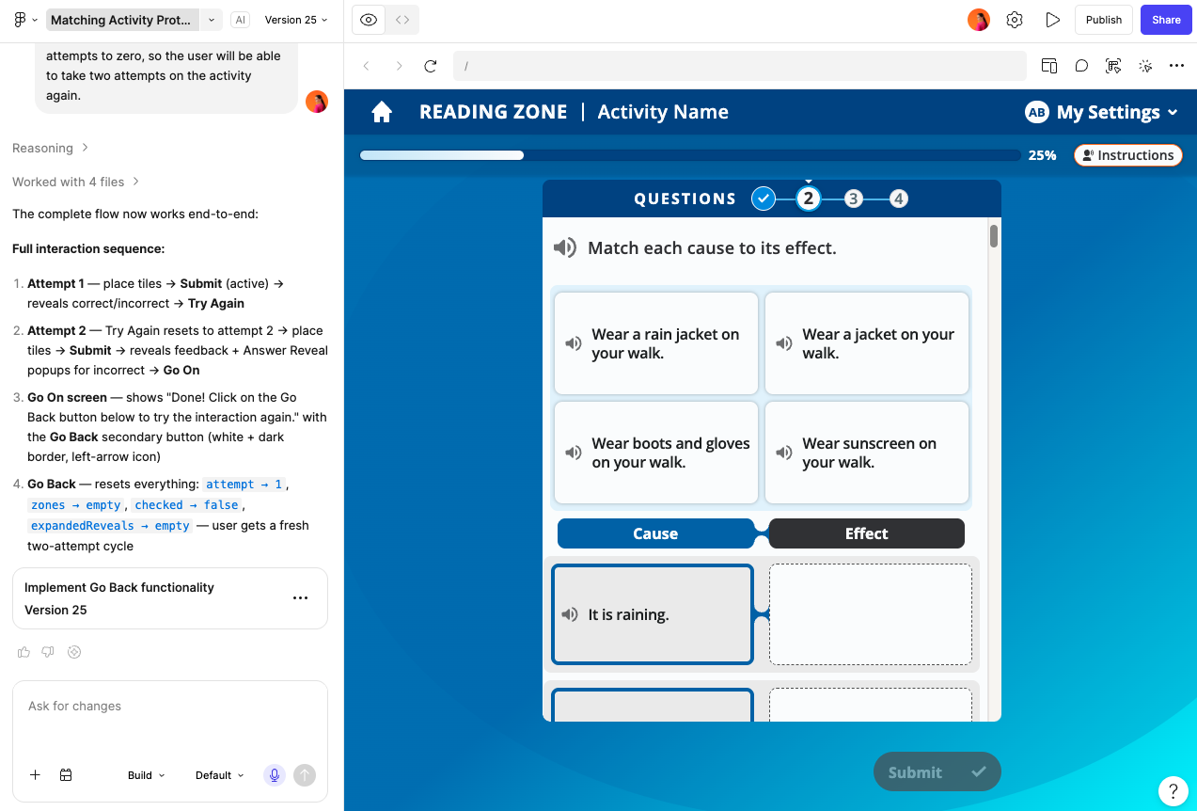The width and height of the screenshot is (1197, 811).
Task: Play audio for Wear sunscreen tile
Action: (x=783, y=453)
